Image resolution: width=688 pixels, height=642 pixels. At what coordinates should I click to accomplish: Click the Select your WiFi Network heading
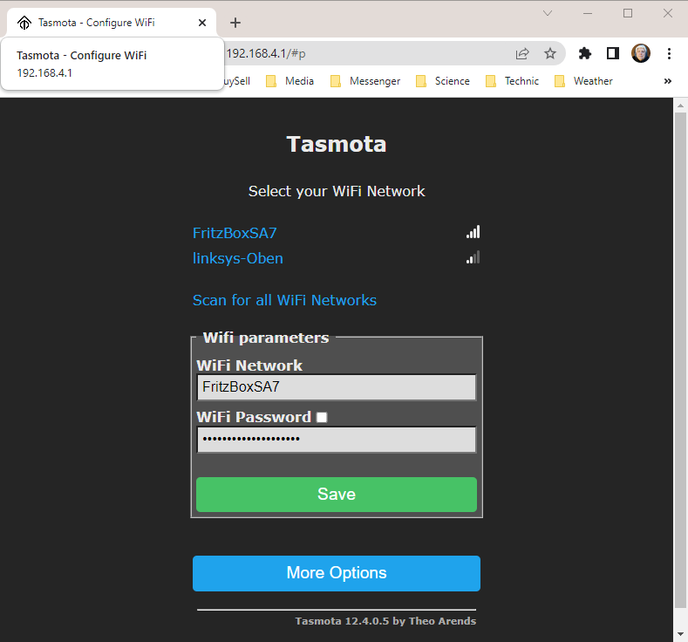click(x=337, y=191)
